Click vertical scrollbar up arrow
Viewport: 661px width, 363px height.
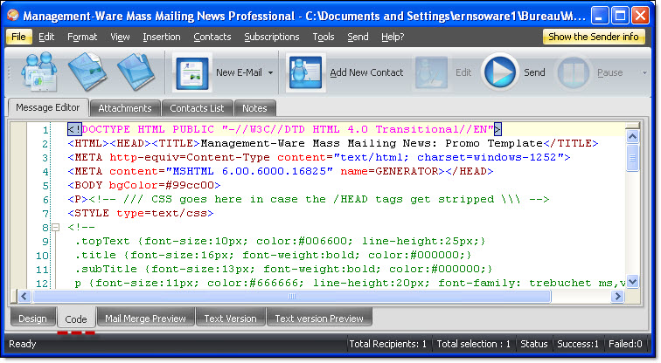coord(632,136)
